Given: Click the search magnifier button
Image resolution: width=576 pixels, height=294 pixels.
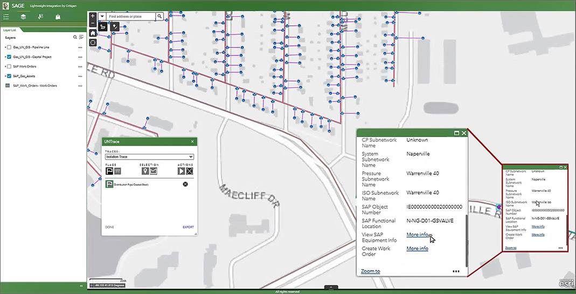Looking at the screenshot, I should coord(159,16).
